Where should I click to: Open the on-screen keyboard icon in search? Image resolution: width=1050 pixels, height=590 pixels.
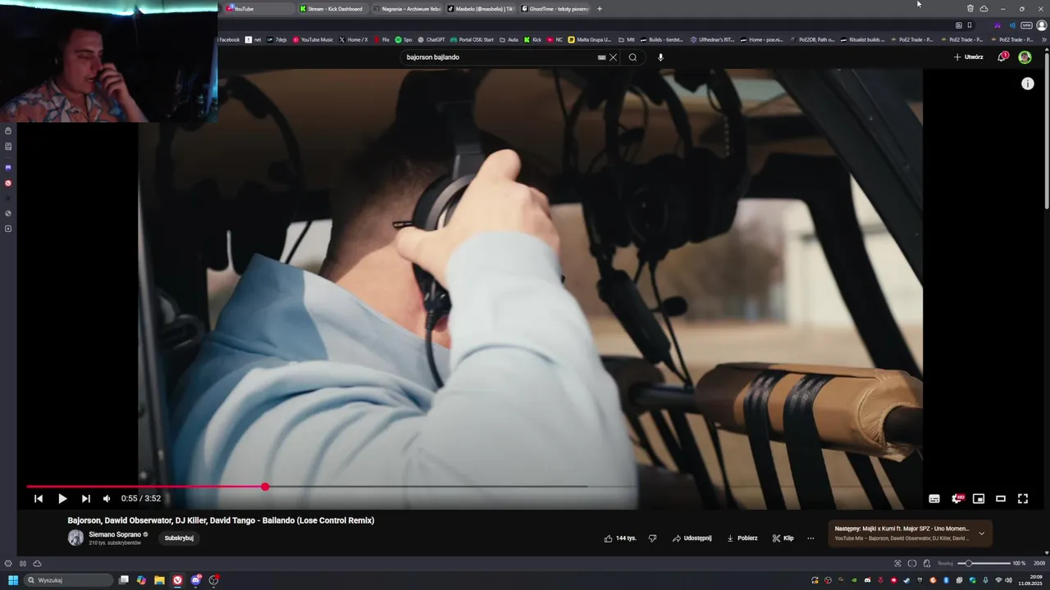click(601, 57)
